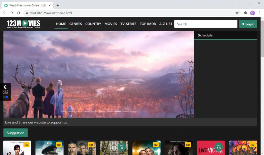Select the Schedule tab
This screenshot has width=264, height=155.
point(205,35)
